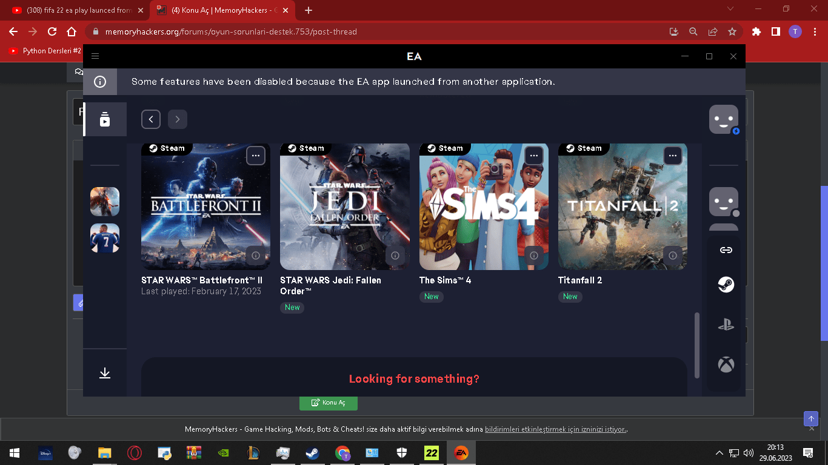Open the EA profile avatar with blue badge
This screenshot has height=465, width=828.
[x=724, y=119]
